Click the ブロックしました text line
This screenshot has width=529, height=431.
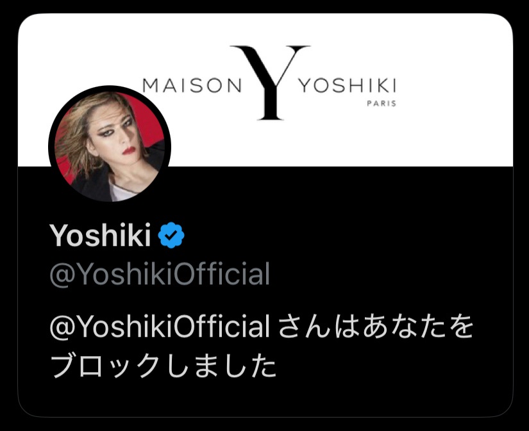164,366
